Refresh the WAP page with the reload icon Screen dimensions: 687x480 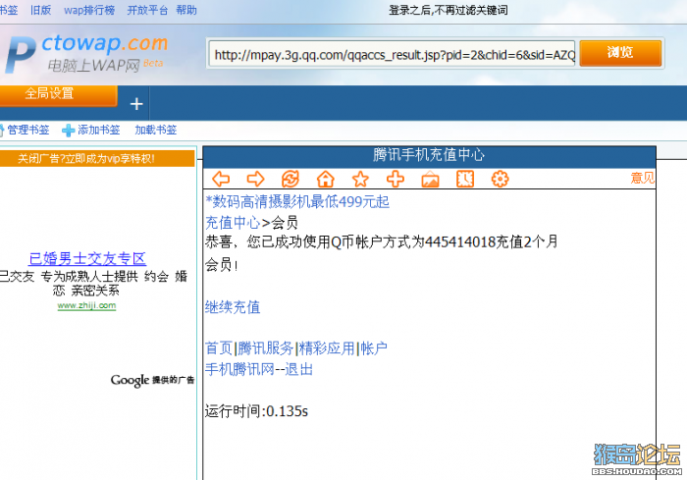(x=291, y=179)
